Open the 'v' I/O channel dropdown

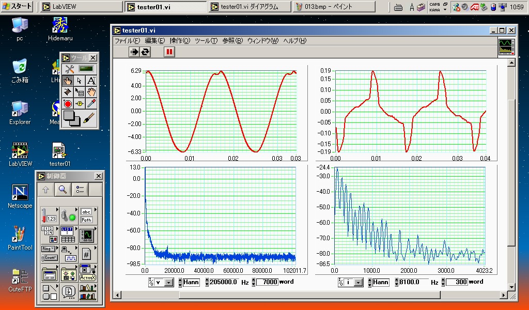pyautogui.click(x=168, y=283)
